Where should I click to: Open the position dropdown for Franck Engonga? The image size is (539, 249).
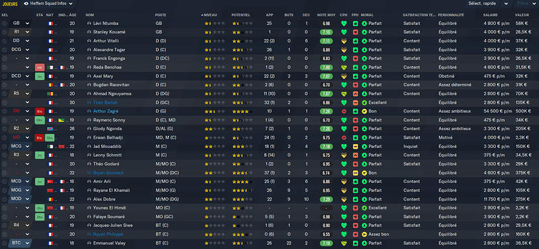[x=20, y=59]
